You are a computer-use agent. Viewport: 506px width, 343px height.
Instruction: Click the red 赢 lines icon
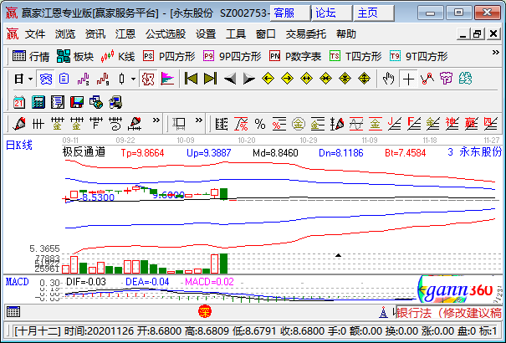point(471,124)
